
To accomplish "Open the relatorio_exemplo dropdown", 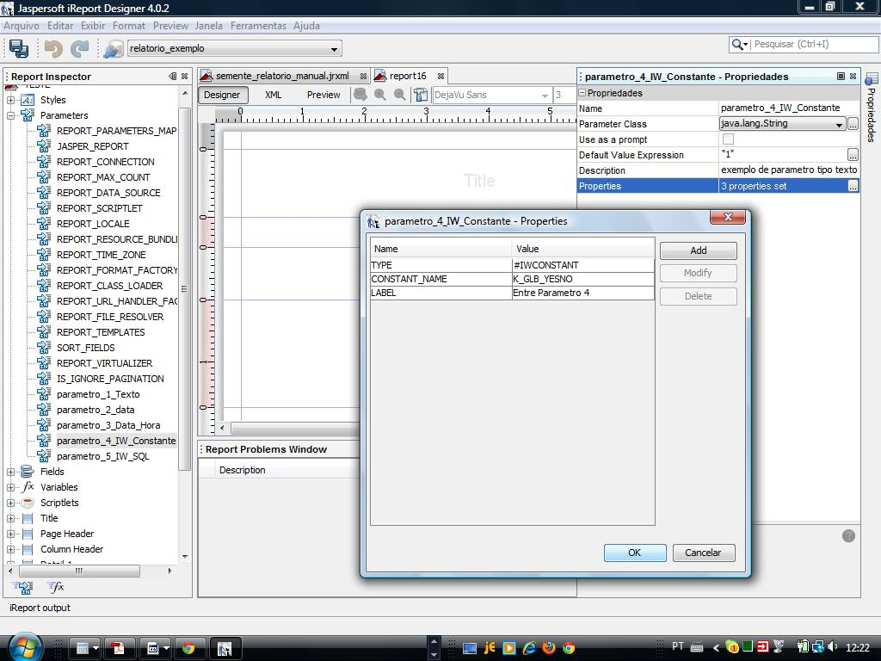I will pyautogui.click(x=335, y=49).
